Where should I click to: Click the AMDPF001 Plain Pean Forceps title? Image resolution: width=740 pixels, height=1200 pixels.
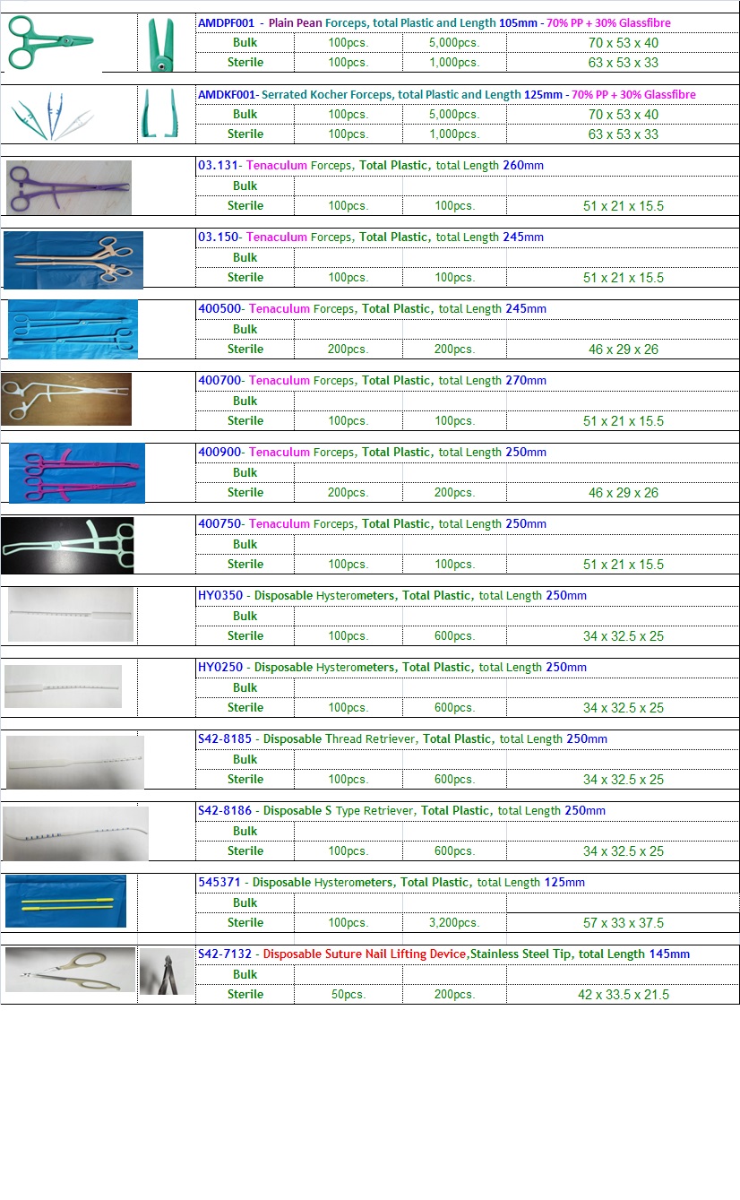(x=434, y=22)
